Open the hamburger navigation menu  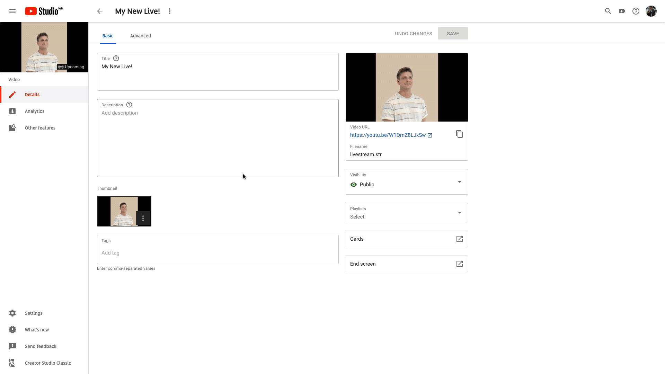[x=12, y=11]
